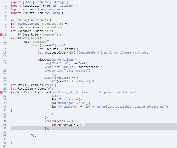Click thistestCode declaration on line 15
177x148 pixels.
tap(55, 53)
